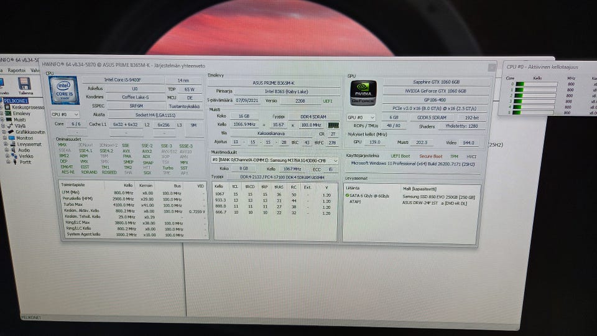
Task: Click the ASUS PRIME B365M-K motherboard field
Action: [274, 83]
